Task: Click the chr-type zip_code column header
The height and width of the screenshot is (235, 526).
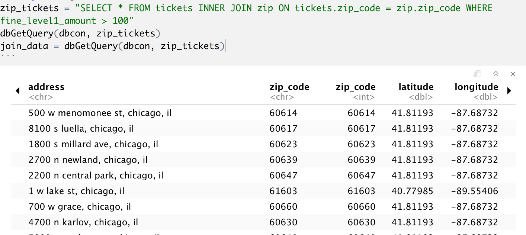Action: (x=289, y=87)
